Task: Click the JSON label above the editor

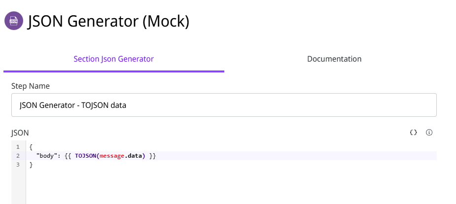Action: (20, 133)
